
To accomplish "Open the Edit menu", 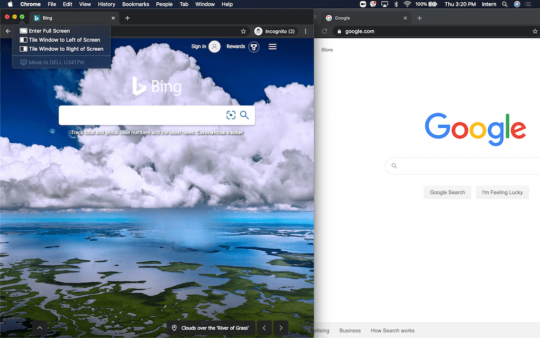I will (x=67, y=4).
